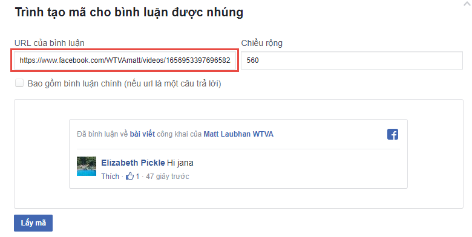Screen dimensions: 472x237
Task: Click the Facebook logo icon in preview
Action: click(x=393, y=134)
